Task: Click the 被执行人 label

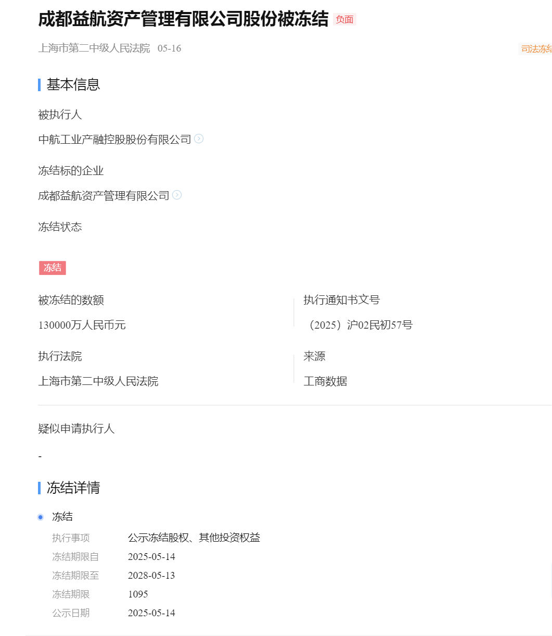Action: 60,115
